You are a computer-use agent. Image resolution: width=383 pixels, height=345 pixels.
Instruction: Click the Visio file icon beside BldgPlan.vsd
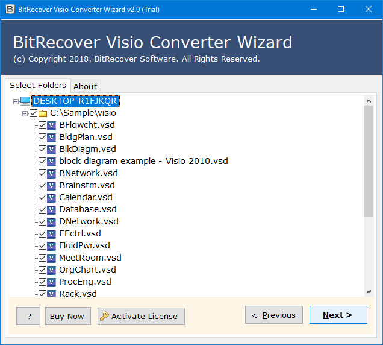click(51, 138)
